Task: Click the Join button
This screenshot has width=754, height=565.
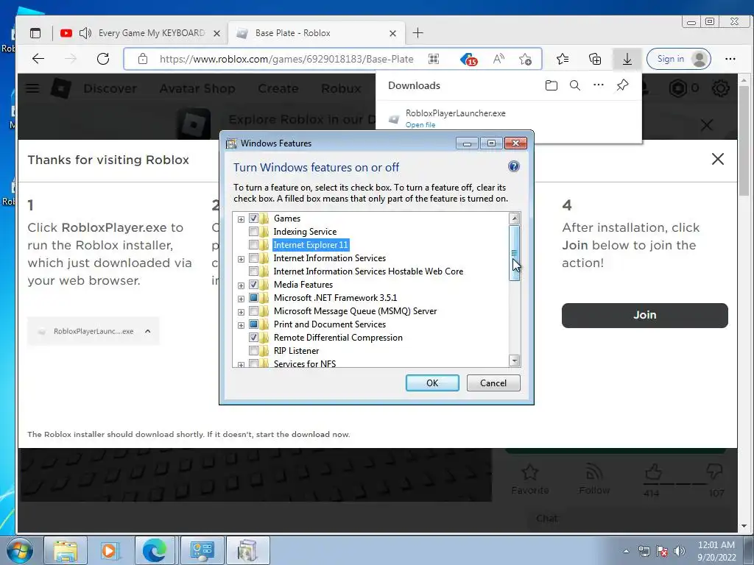Action: pos(644,315)
